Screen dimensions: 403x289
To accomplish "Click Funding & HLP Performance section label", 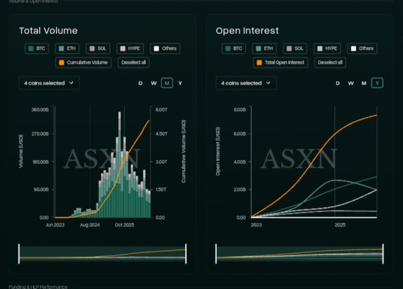I will (x=38, y=287).
